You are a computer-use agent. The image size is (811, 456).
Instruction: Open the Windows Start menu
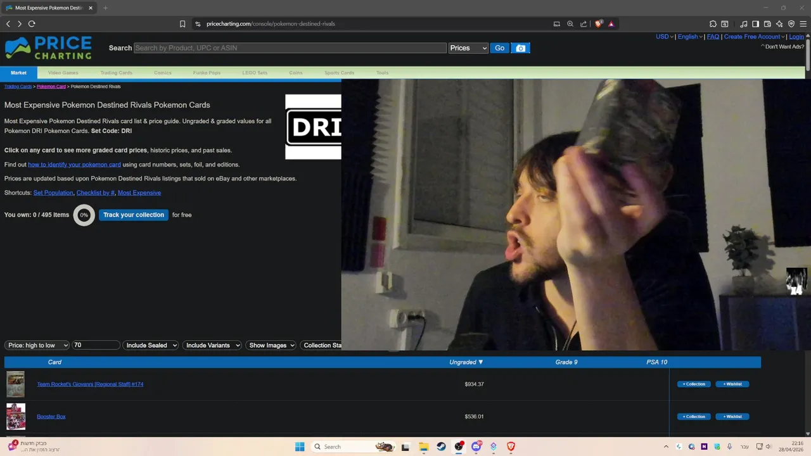coord(300,446)
